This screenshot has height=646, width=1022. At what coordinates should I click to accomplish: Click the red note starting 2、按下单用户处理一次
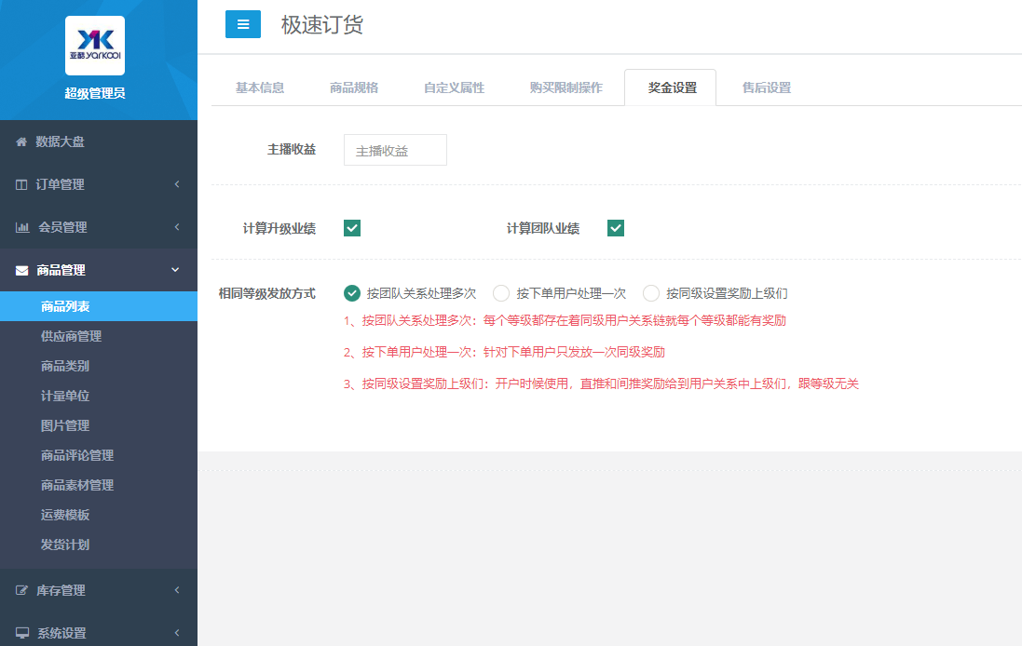pos(504,352)
